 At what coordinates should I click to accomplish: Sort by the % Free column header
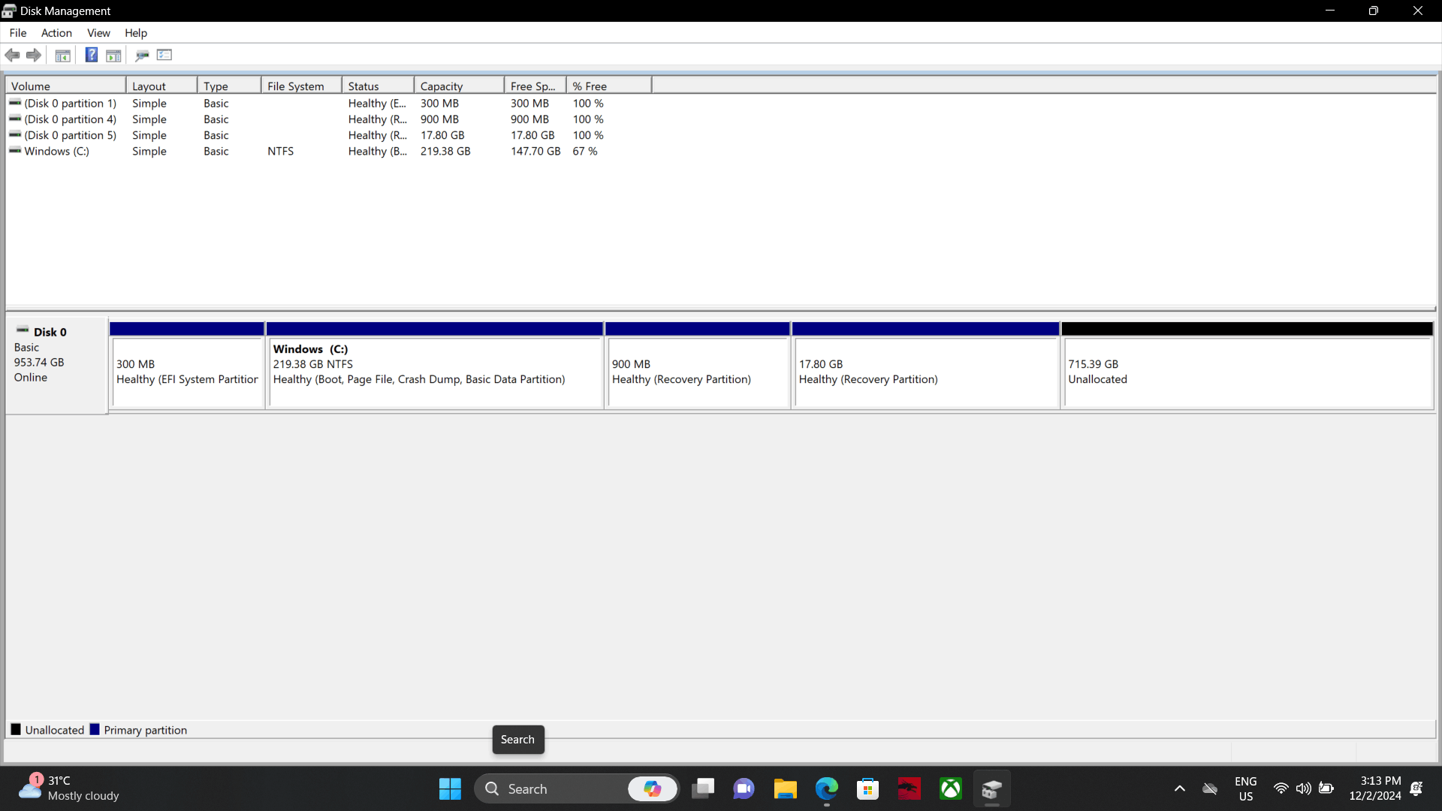coord(609,86)
